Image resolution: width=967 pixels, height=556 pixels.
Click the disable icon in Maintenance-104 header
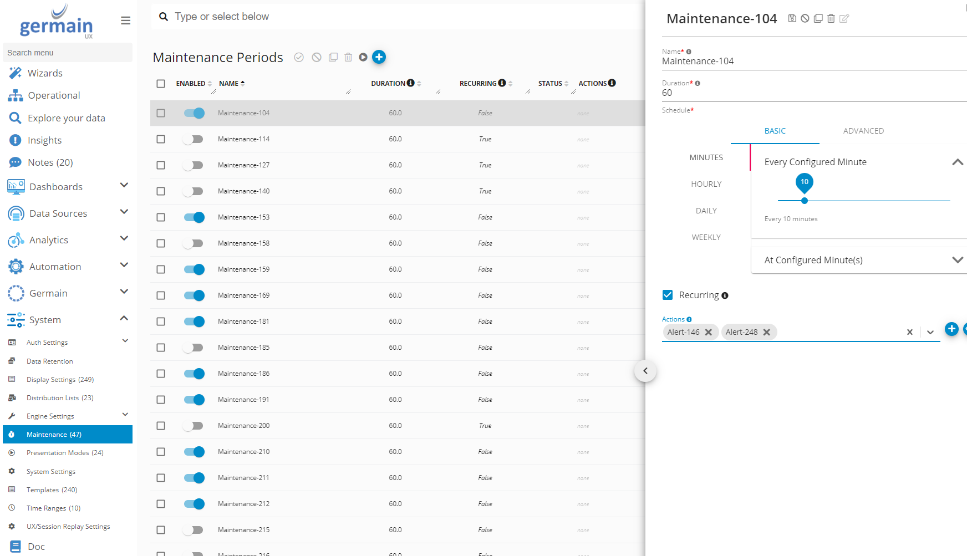click(x=805, y=19)
